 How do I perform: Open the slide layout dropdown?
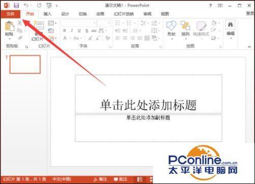coord(52,23)
